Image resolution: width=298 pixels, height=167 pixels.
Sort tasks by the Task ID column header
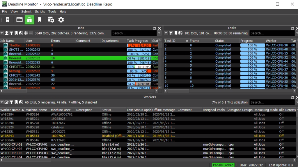(x=176, y=41)
